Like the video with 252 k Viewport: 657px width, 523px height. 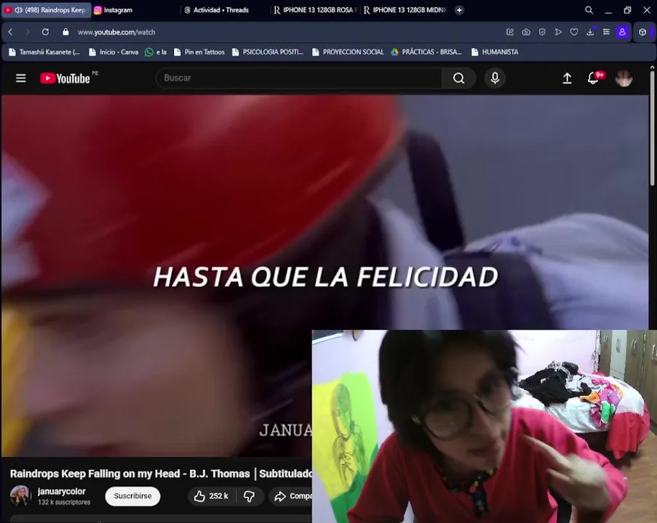click(211, 496)
